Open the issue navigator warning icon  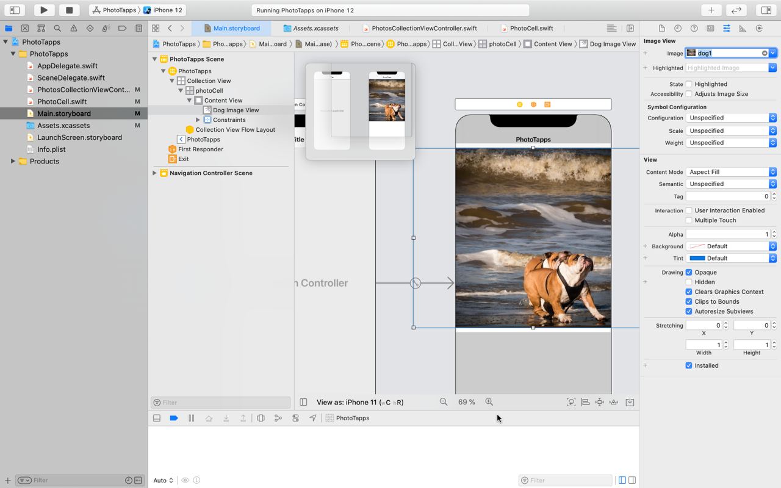tap(74, 28)
